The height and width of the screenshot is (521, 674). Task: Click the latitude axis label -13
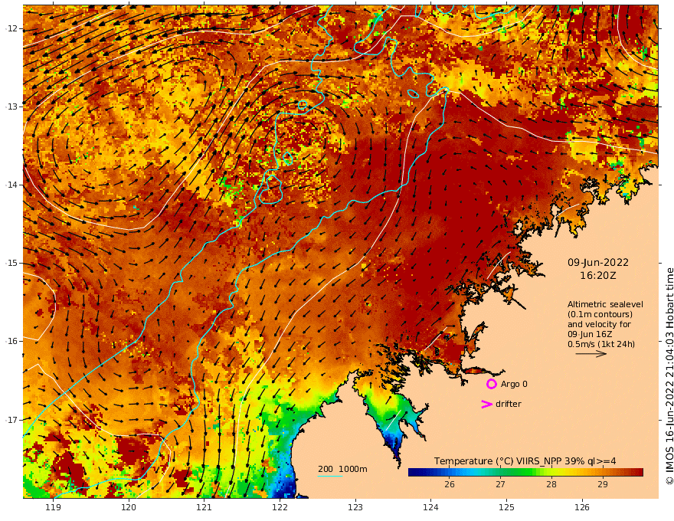click(11, 106)
